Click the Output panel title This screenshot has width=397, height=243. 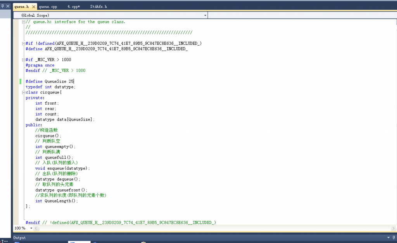[x=19, y=238]
